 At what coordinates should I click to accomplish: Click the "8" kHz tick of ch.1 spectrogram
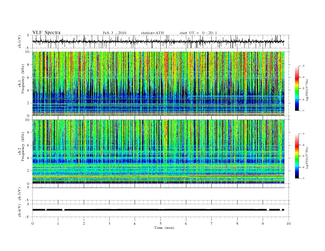(29, 65)
